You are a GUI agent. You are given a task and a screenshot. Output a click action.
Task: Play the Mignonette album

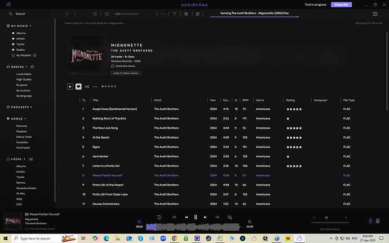pos(70,86)
